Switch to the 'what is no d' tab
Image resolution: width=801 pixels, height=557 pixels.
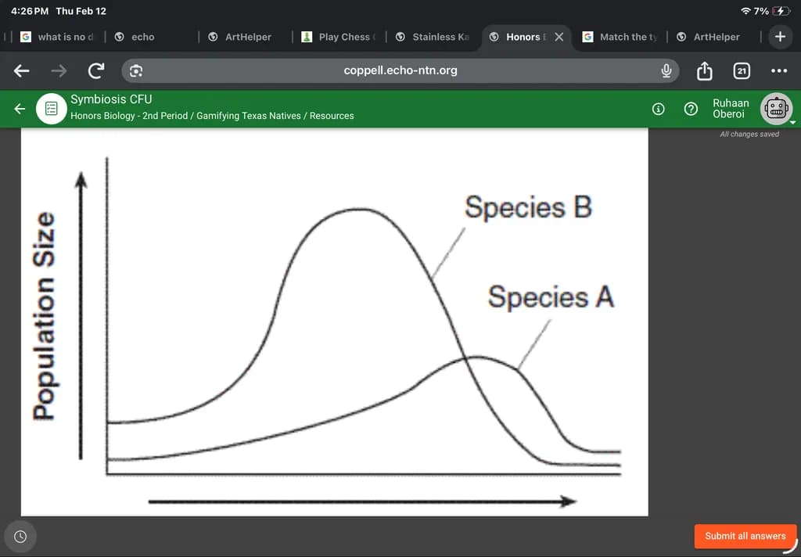point(57,37)
